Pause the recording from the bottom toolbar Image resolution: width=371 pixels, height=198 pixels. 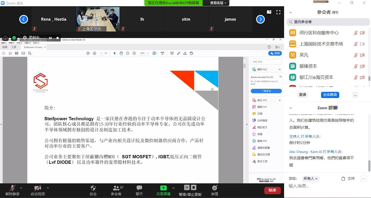[x=187, y=187]
